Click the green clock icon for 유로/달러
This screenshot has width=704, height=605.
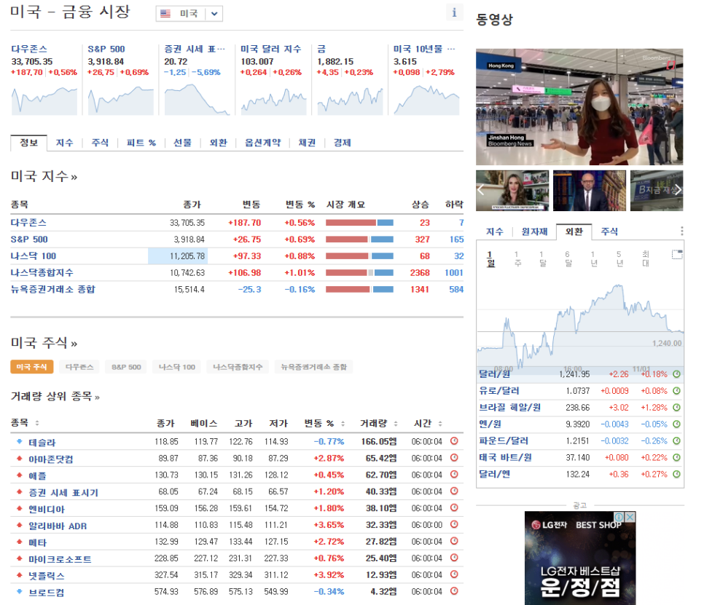point(676,391)
